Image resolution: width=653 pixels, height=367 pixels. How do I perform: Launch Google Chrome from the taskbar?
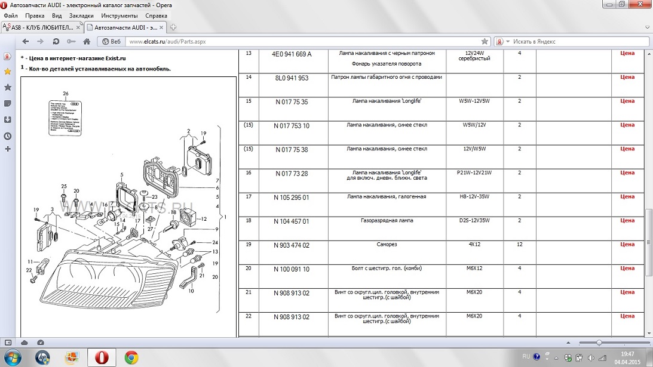[131, 357]
